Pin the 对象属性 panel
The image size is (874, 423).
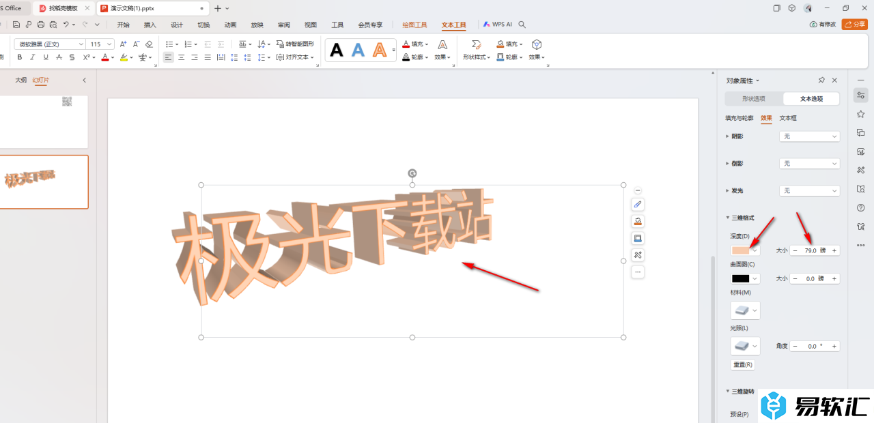coord(821,81)
